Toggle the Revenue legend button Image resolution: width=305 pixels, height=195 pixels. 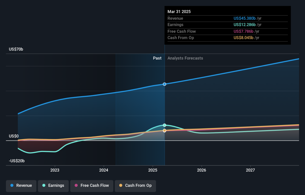pos(21,186)
